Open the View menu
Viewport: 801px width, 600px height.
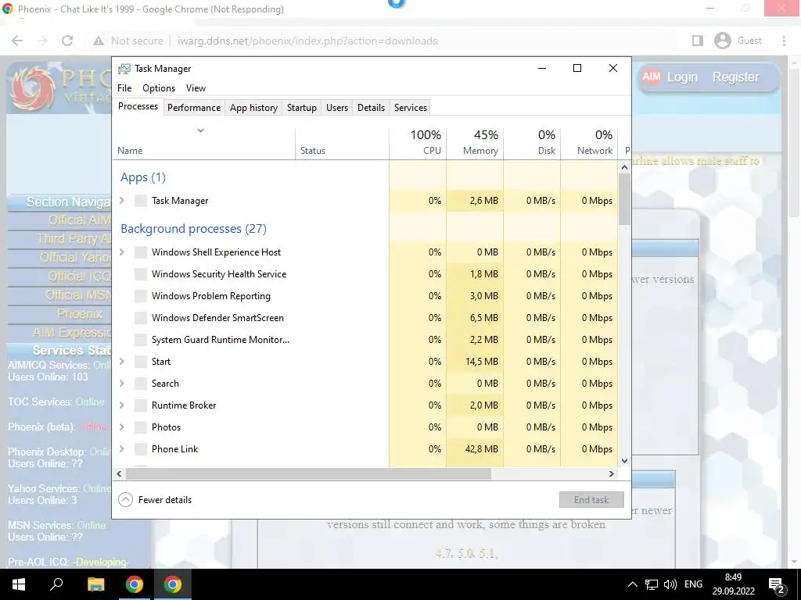tap(196, 88)
